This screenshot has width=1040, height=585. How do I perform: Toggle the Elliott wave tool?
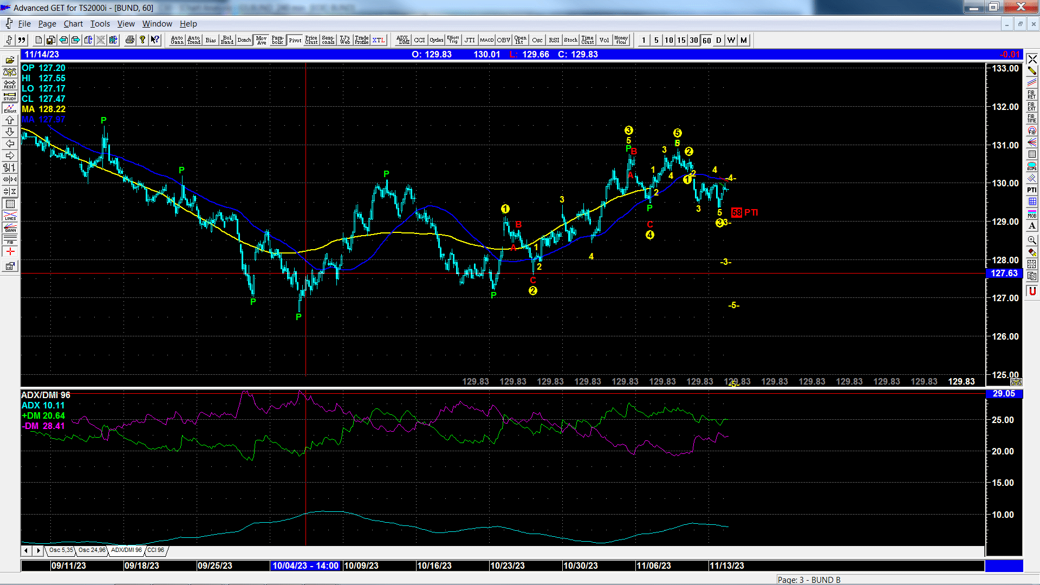click(10, 108)
